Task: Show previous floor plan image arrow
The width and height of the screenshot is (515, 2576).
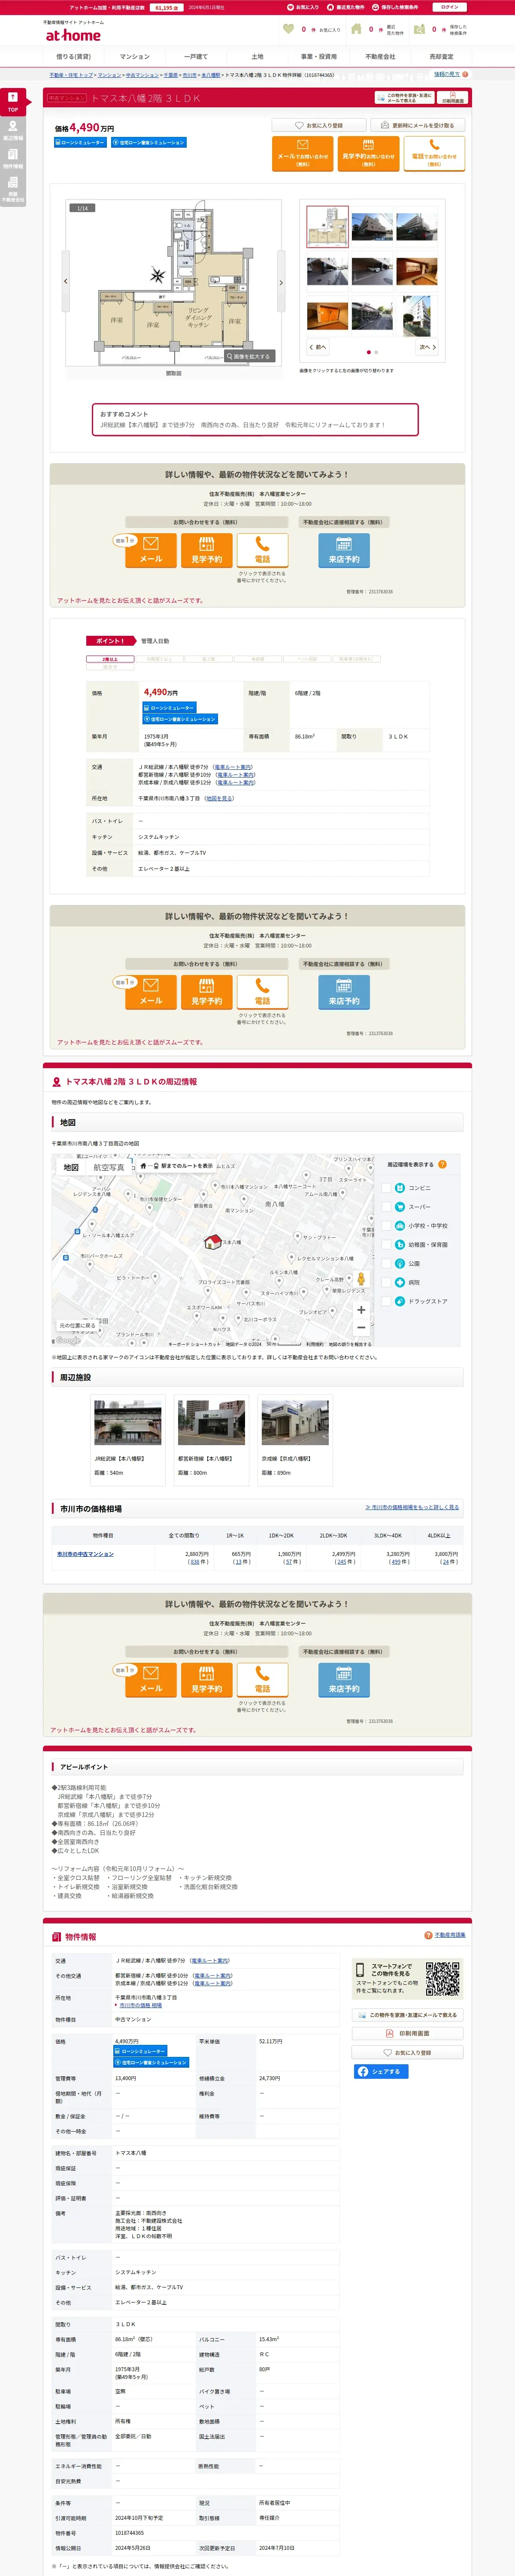Action: (x=66, y=282)
